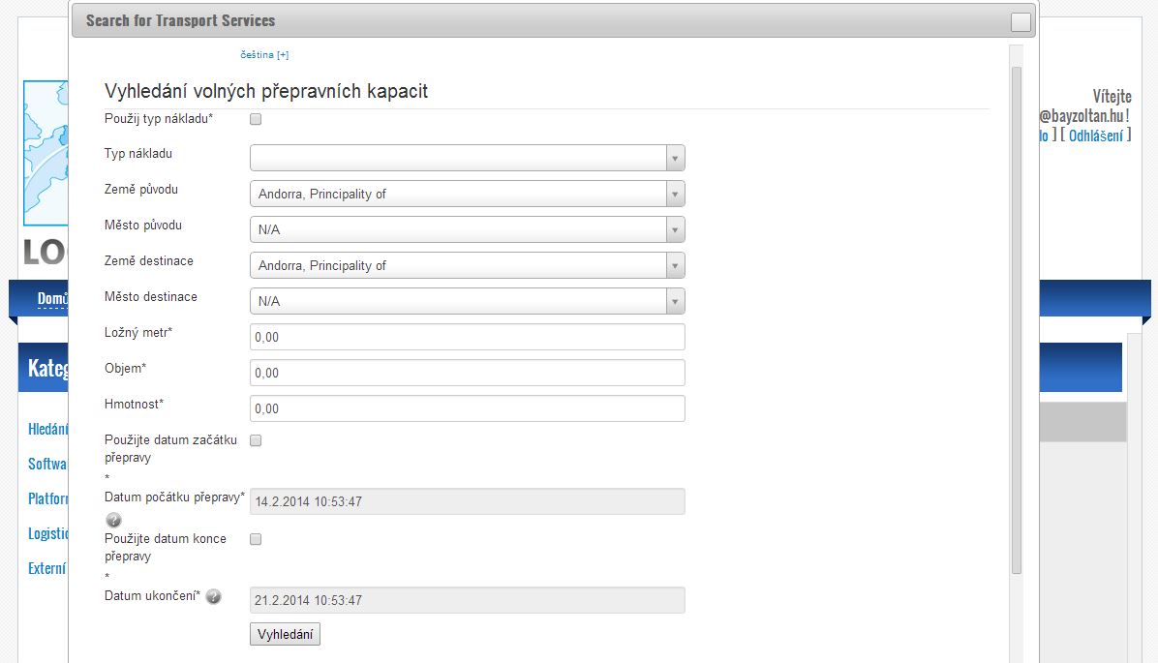The image size is (1158, 663).
Task: Check Použijte datum začátku přepravy
Action: [x=256, y=440]
